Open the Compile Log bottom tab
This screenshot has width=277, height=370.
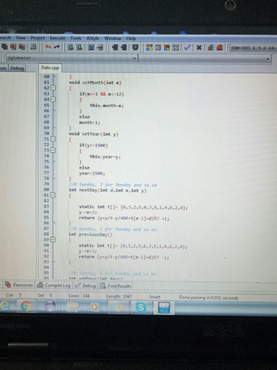[x=54, y=285]
